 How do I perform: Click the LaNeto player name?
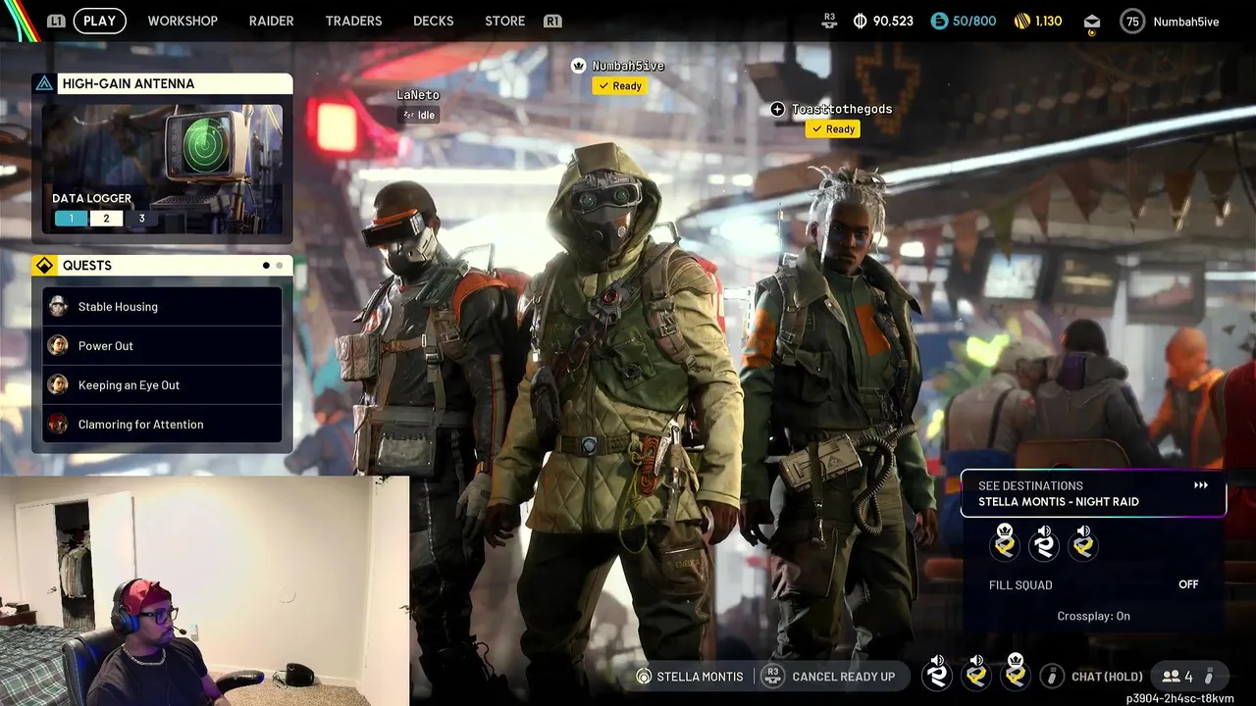click(418, 95)
